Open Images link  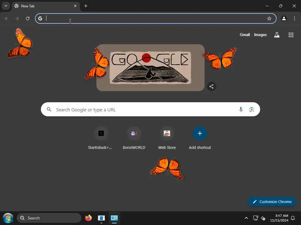(260, 35)
